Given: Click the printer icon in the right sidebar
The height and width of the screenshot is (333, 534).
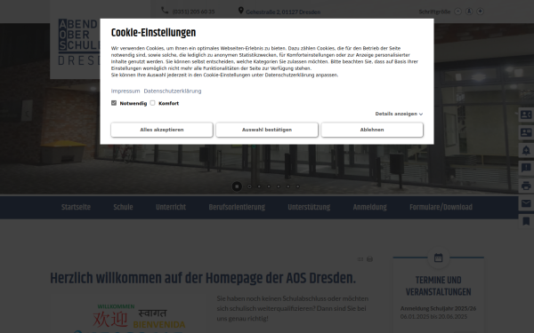Looking at the screenshot, I should 526,186.
